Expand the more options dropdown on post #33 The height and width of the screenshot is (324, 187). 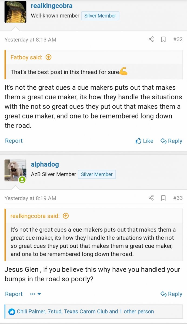click(36, 294)
